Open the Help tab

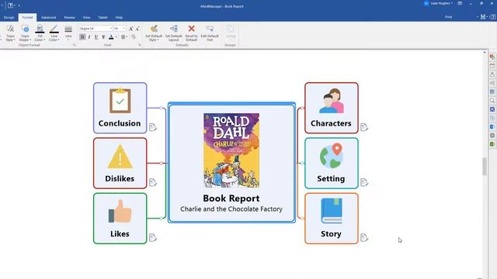click(119, 17)
